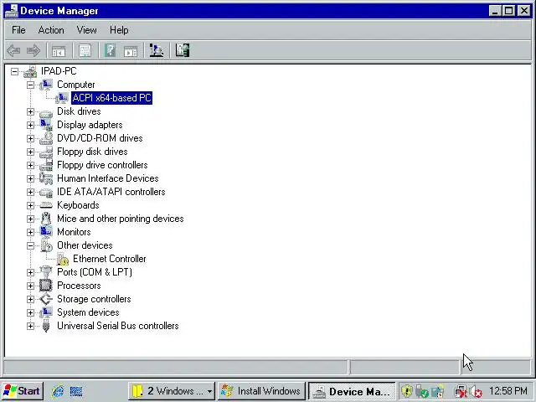Click the Help question mark toolbar icon
This screenshot has height=402, width=536.
(110, 50)
